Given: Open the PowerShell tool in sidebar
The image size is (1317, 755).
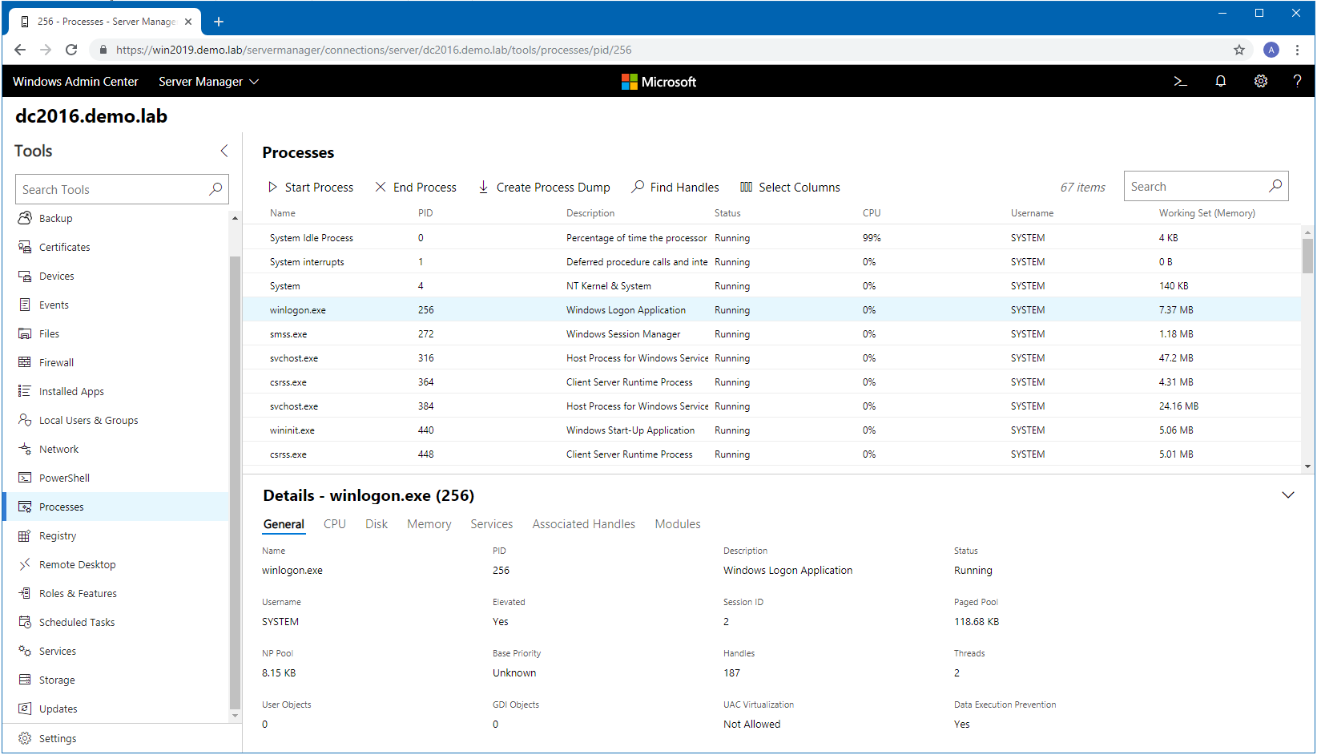Looking at the screenshot, I should click(x=63, y=477).
